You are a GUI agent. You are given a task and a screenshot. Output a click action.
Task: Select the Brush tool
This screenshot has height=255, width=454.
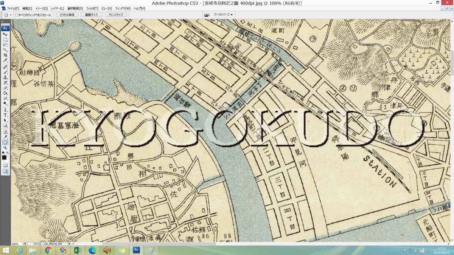(x=6, y=72)
